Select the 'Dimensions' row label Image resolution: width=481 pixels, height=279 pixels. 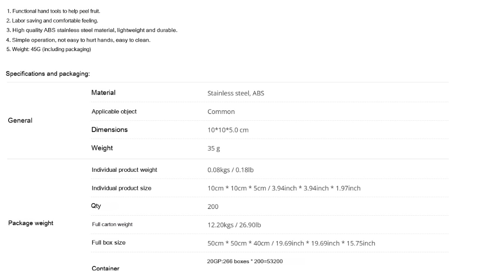pos(110,130)
